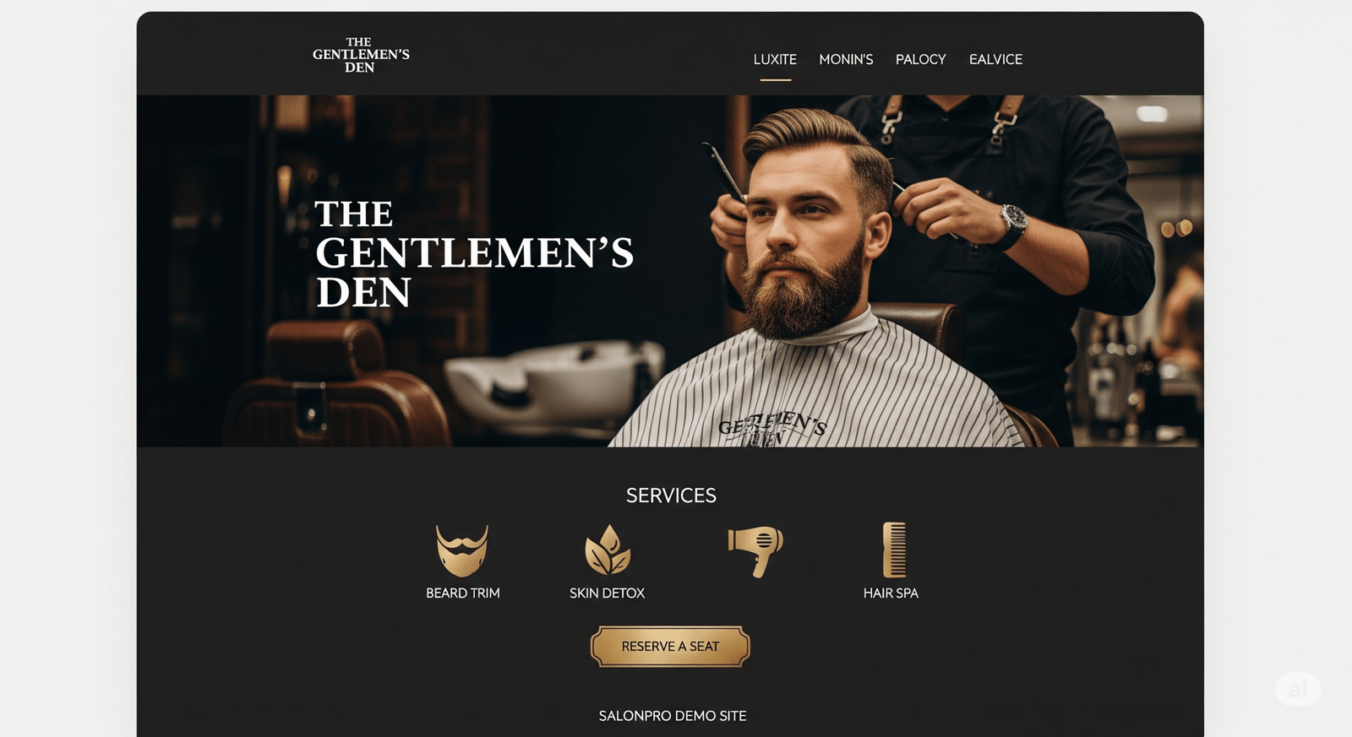Click the SalonPro Demo Site footer text

(x=673, y=716)
